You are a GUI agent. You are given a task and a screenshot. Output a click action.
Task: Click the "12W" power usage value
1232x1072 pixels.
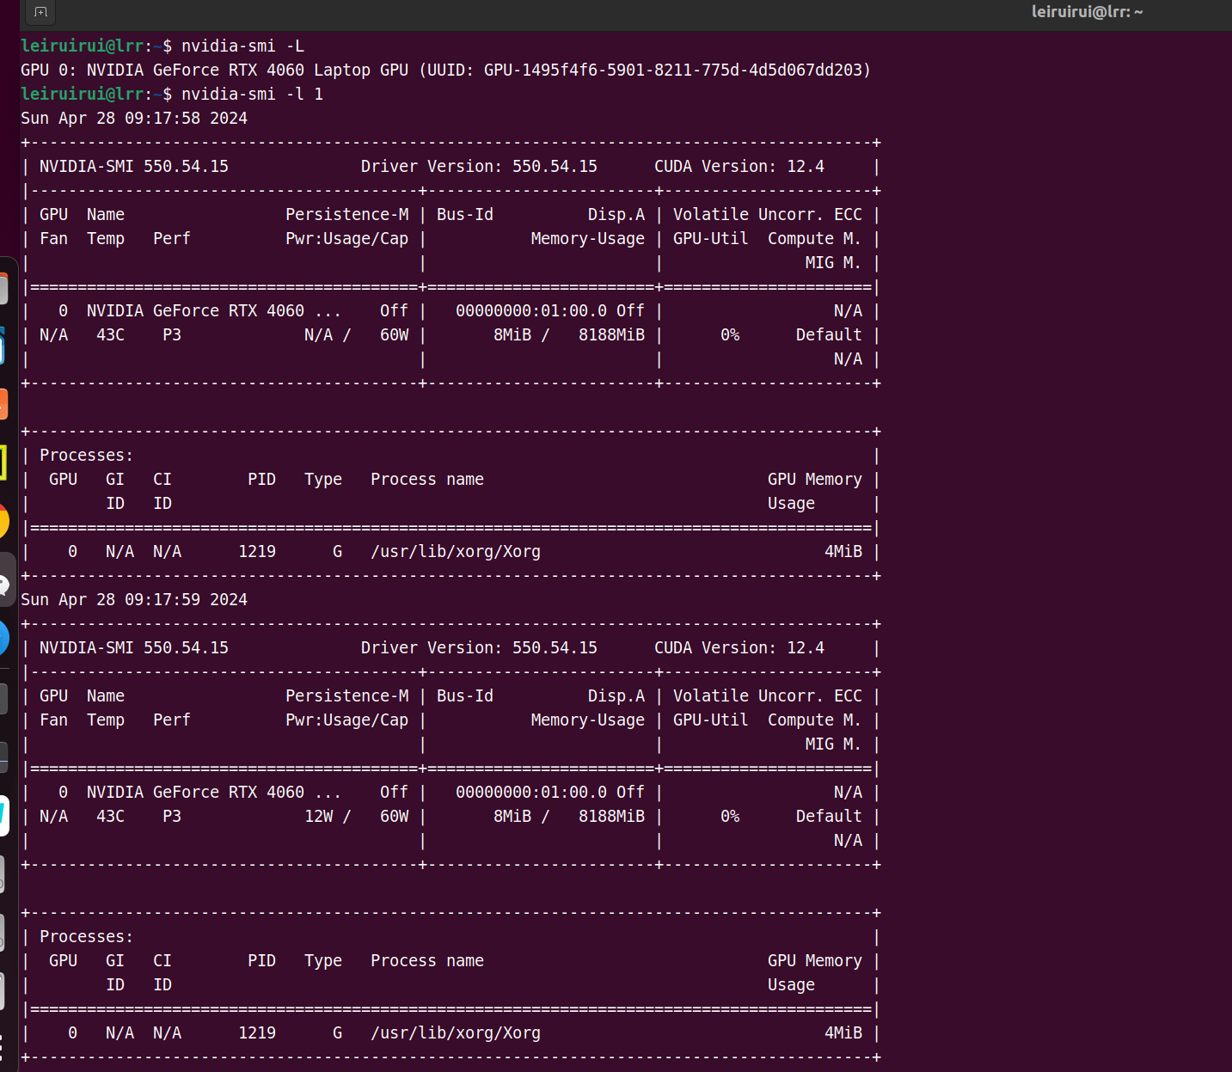[x=319, y=817]
